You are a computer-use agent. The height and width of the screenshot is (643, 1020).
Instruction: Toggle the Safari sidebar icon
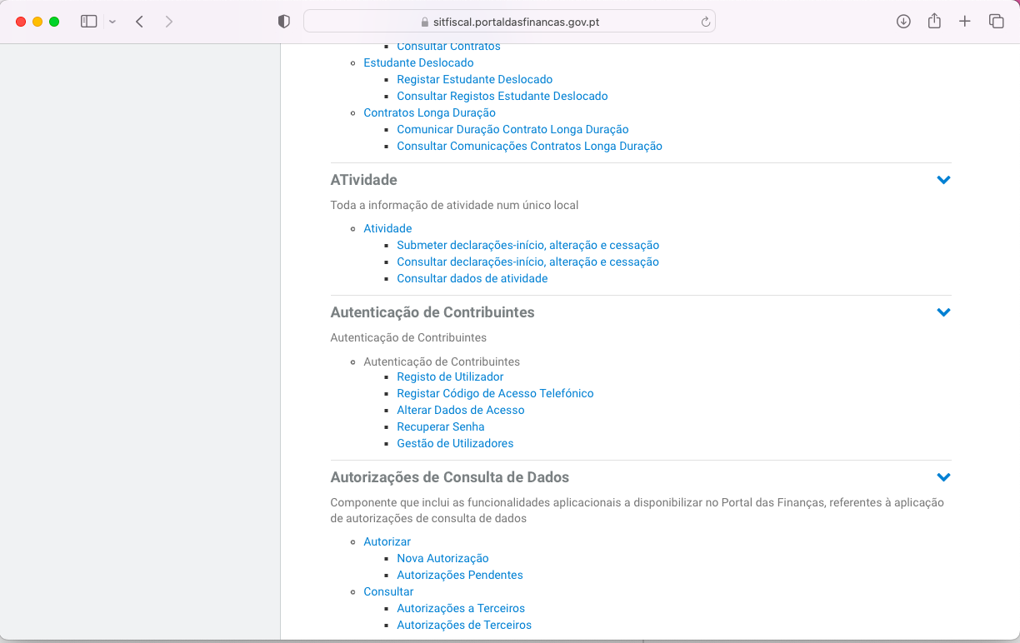click(x=89, y=22)
